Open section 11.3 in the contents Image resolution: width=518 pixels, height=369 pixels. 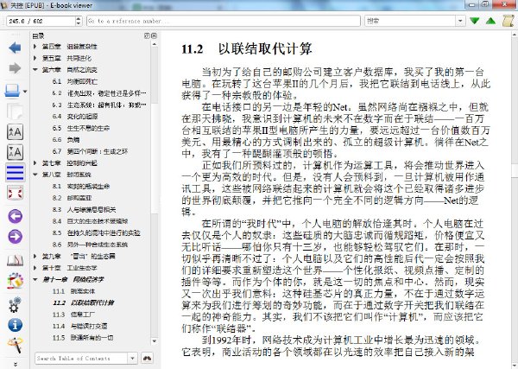(x=73, y=315)
